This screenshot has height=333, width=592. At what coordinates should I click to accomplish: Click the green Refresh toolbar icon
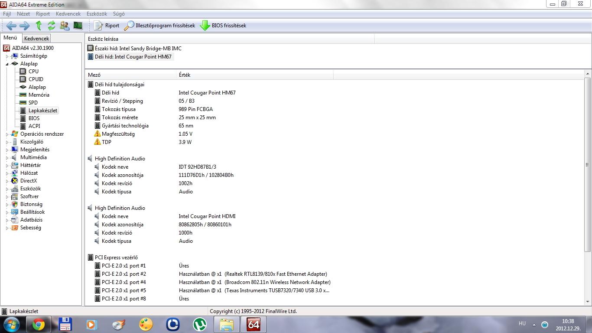tap(52, 26)
